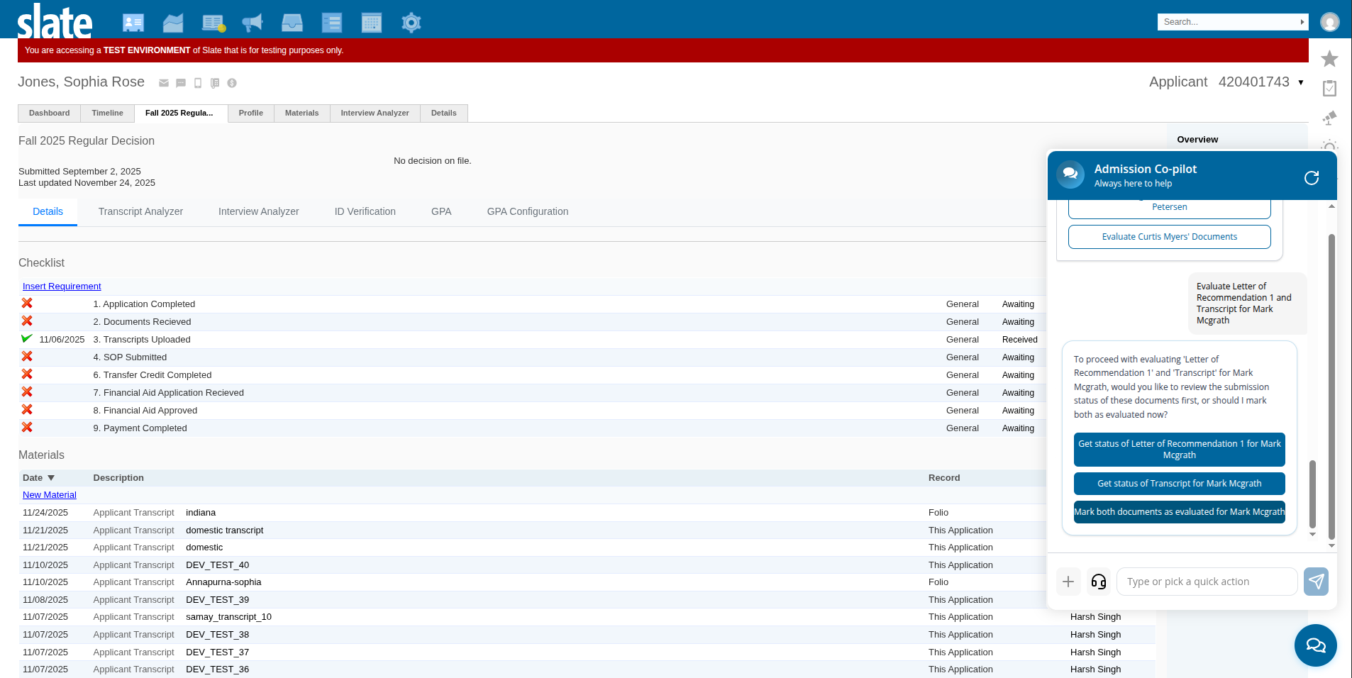Click the email envelope icon beside applicant name
Image resolution: width=1352 pixels, height=678 pixels.
click(164, 83)
